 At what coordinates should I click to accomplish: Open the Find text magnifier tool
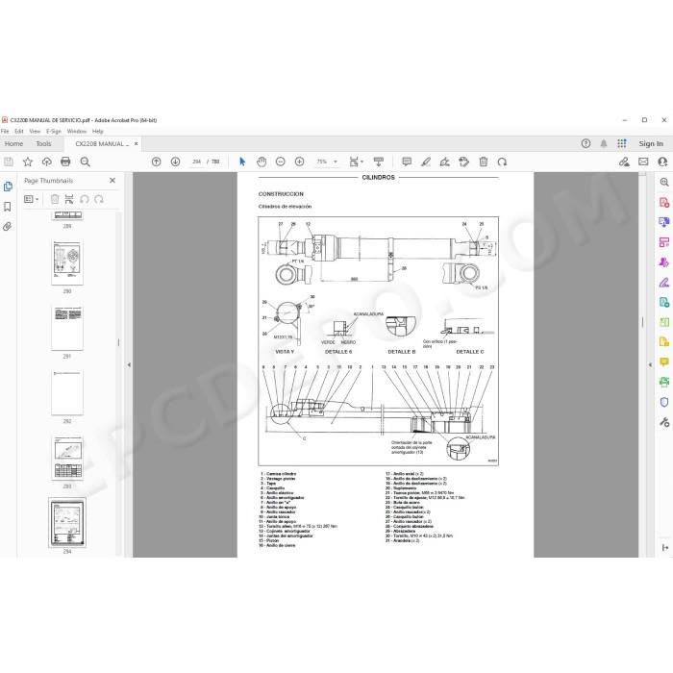click(x=85, y=162)
